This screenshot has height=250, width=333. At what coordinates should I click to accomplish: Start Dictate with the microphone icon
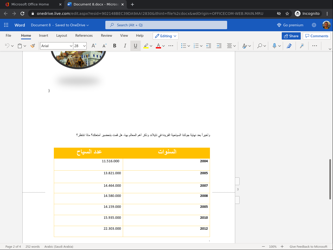[x=274, y=46]
